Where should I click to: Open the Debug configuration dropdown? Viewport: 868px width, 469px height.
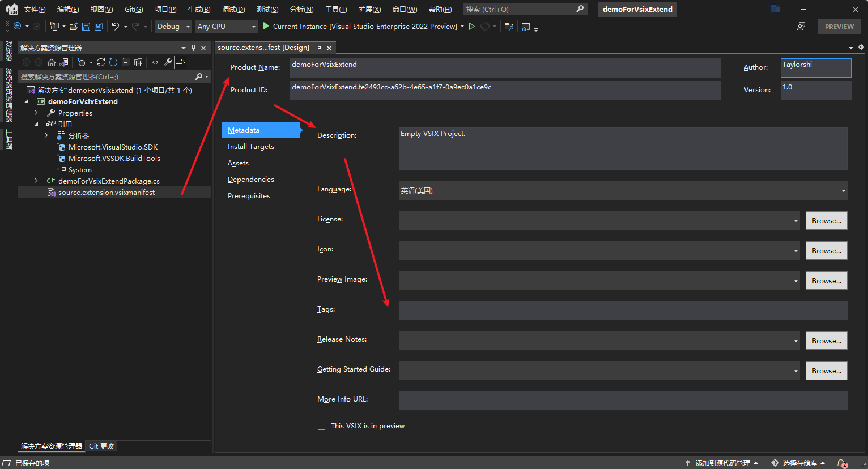click(x=173, y=26)
